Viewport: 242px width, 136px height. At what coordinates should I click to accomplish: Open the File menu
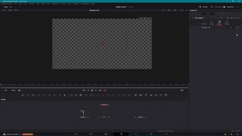[16, 4]
